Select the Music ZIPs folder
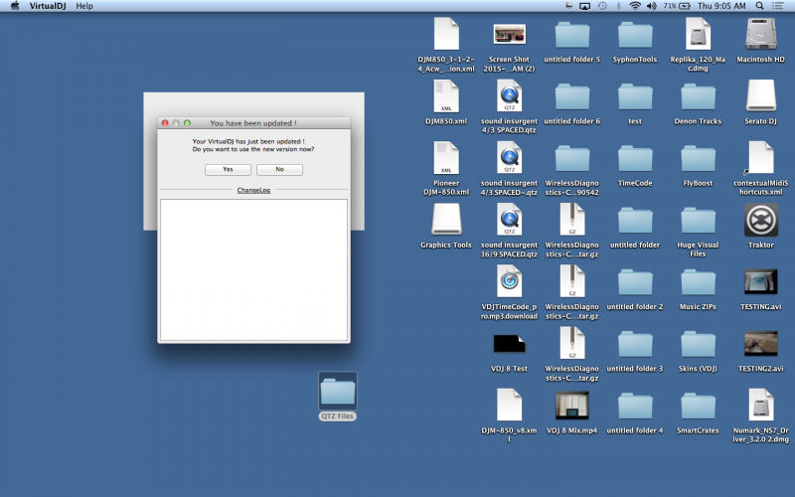The height and width of the screenshot is (497, 795). (x=698, y=282)
